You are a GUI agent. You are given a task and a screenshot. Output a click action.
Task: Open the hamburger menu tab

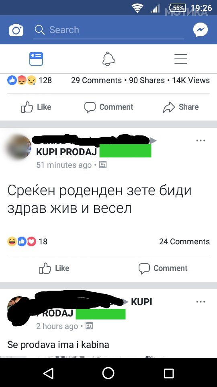click(181, 59)
